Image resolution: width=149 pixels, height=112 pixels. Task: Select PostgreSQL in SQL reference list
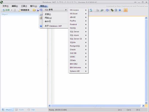tap(78, 46)
